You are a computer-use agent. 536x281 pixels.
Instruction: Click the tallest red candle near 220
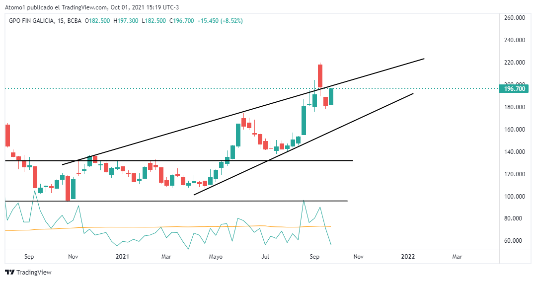click(320, 75)
